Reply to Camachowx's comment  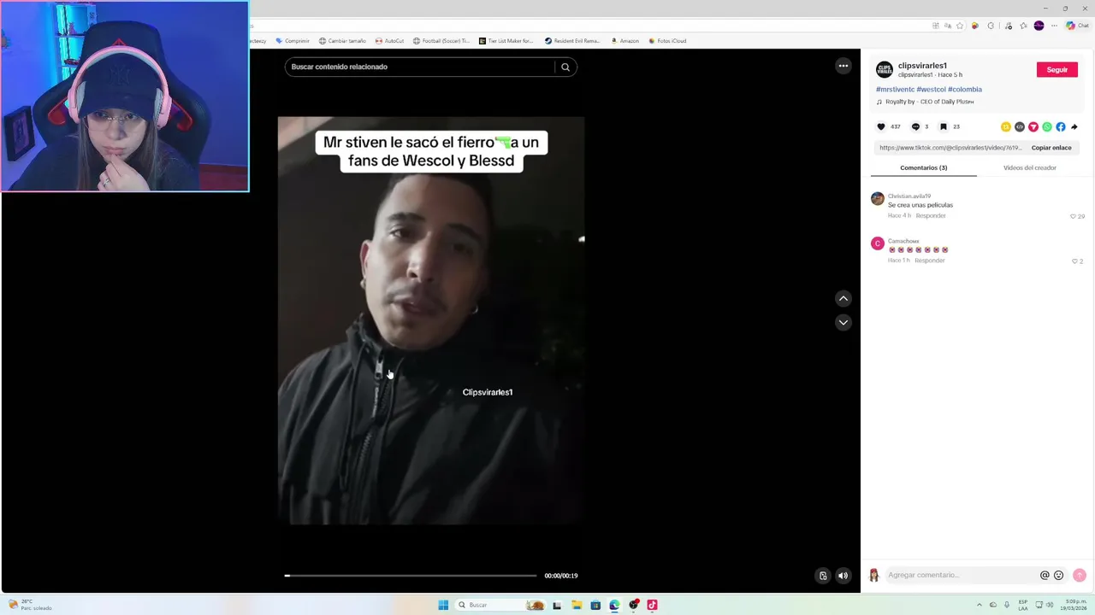point(929,260)
